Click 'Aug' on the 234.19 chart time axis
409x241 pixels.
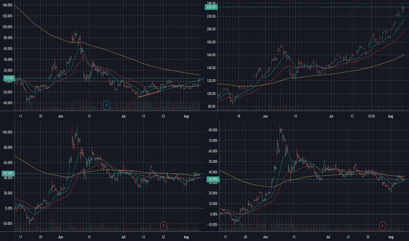click(390, 116)
